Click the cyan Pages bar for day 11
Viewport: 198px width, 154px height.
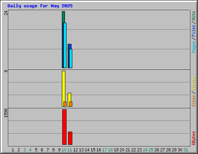(x=71, y=59)
